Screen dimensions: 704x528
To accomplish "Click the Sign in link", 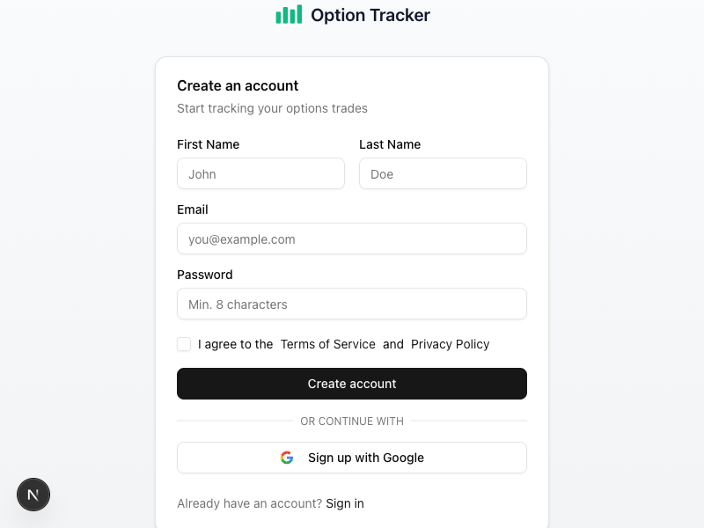I will pyautogui.click(x=344, y=502).
